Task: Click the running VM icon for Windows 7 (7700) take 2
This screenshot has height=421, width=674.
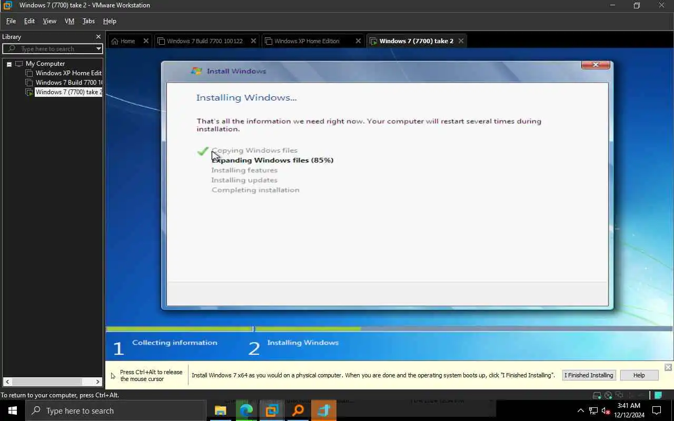Action: (29, 92)
